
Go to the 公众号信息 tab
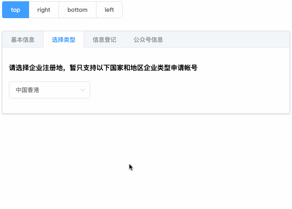(x=148, y=40)
